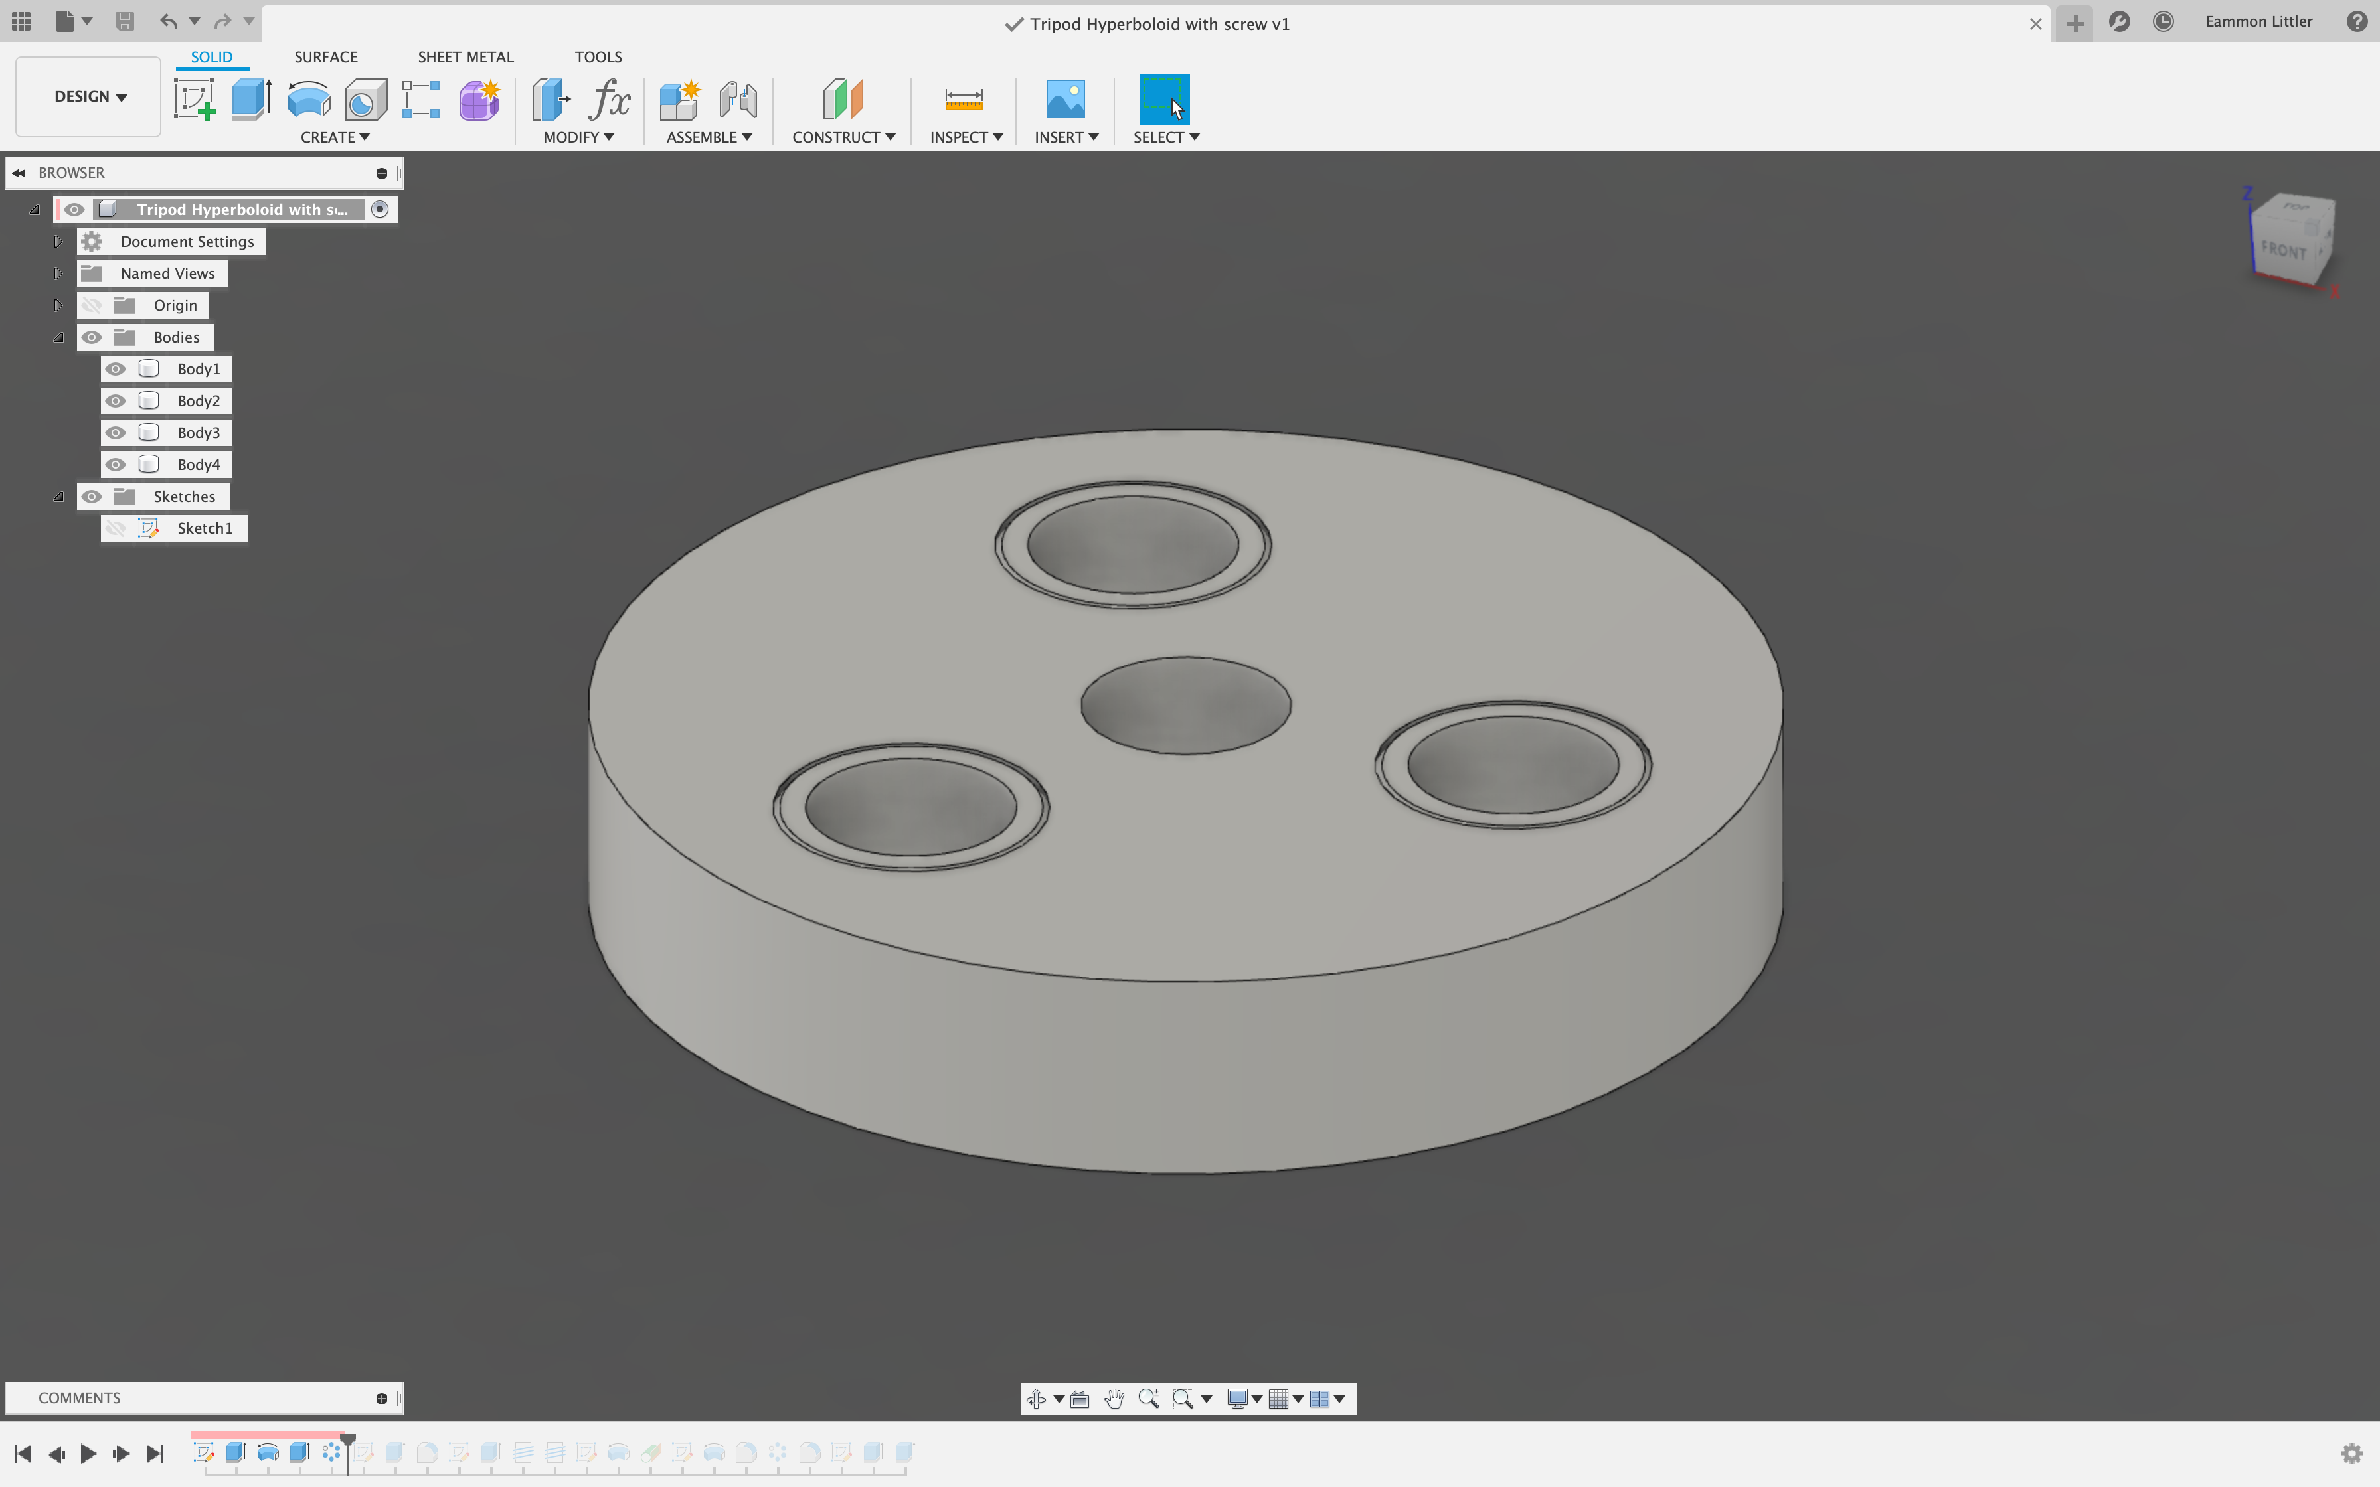
Task: Select the Revolve tool icon
Action: [309, 100]
